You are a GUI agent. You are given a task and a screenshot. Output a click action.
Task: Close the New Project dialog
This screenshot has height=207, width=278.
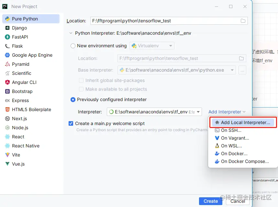245,6
